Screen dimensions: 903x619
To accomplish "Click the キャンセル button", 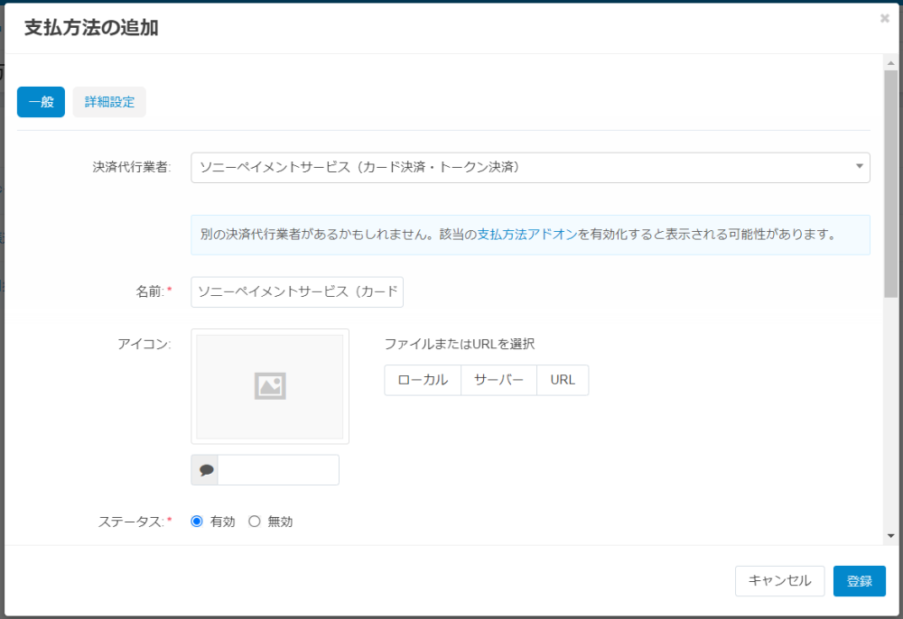I will [x=780, y=581].
